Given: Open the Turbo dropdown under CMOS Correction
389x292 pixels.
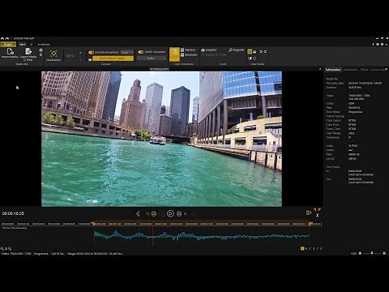Looking at the screenshot, I should pyautogui.click(x=152, y=58).
